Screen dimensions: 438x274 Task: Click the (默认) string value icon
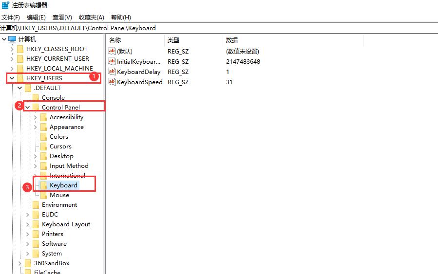112,51
